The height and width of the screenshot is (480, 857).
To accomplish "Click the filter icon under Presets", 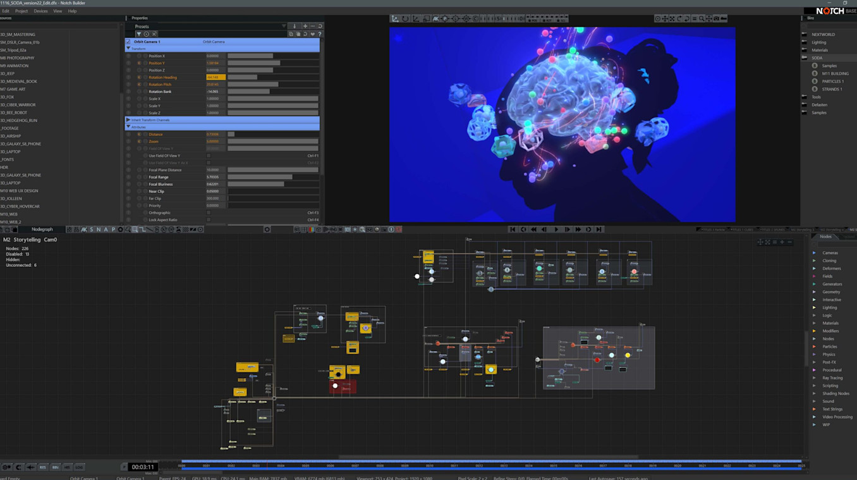I will 139,34.
